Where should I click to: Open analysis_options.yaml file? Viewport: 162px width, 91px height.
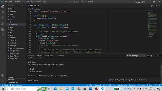pyautogui.click(x=16, y=48)
